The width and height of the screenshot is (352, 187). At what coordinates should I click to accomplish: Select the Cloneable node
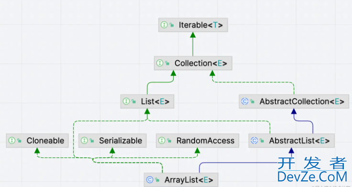point(37,141)
